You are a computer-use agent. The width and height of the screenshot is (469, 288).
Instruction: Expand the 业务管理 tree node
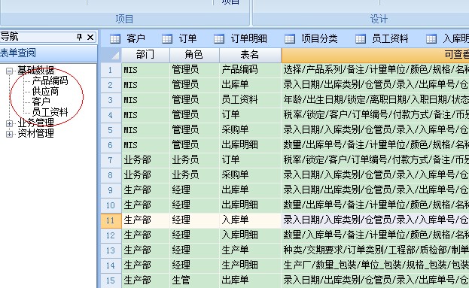click(9, 123)
